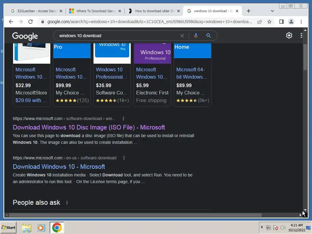Image resolution: width=312 pixels, height=234 pixels.
Task: Open $5.99 Electronic First Windows 10 product
Action: (x=152, y=75)
